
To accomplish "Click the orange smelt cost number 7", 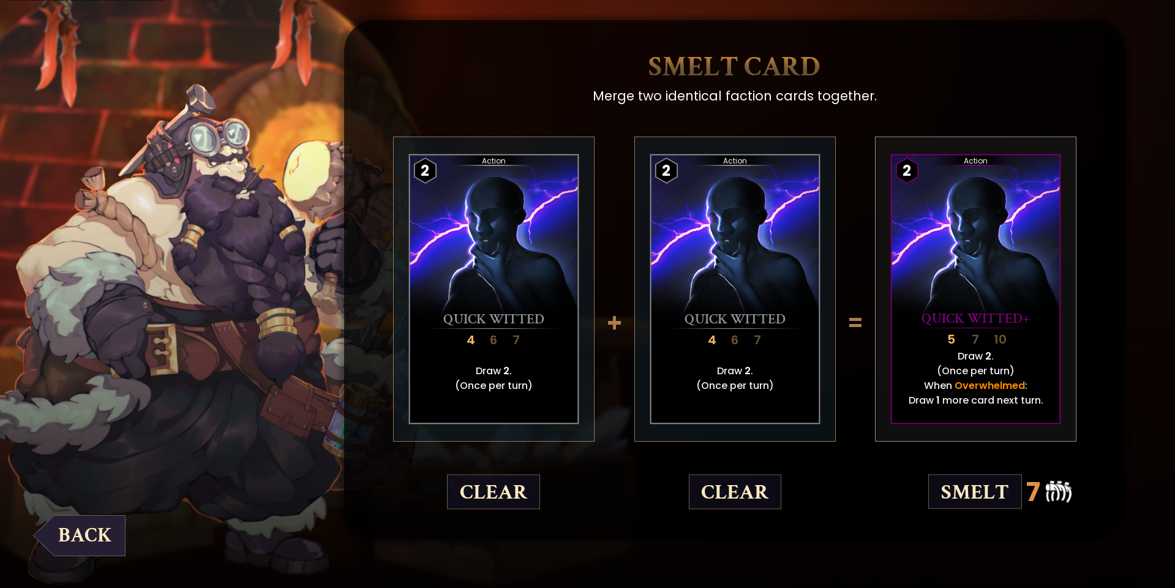I will point(1033,491).
